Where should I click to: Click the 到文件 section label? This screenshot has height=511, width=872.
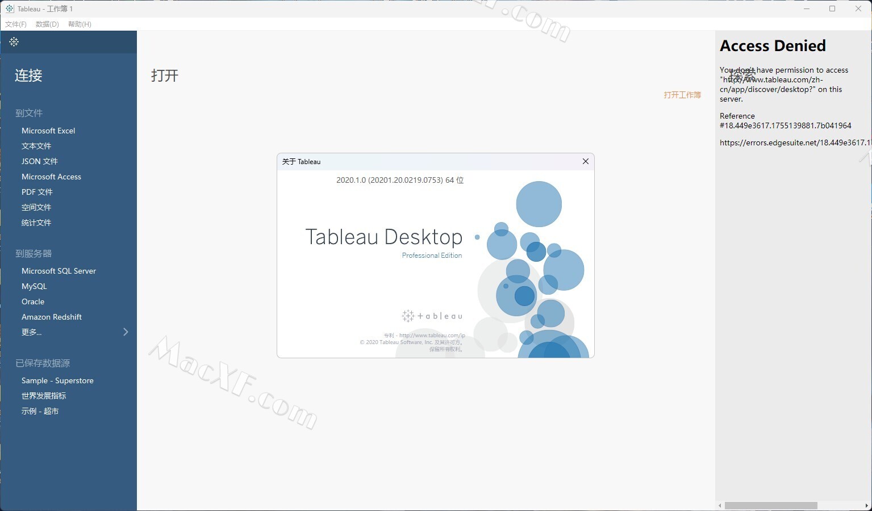pyautogui.click(x=29, y=113)
